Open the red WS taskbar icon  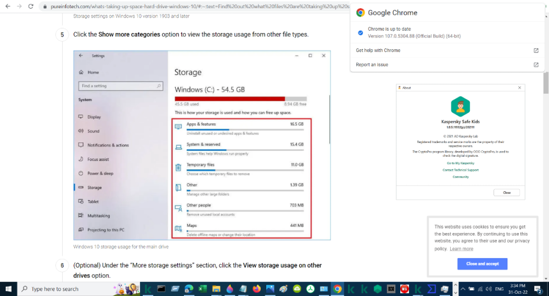[405, 289]
